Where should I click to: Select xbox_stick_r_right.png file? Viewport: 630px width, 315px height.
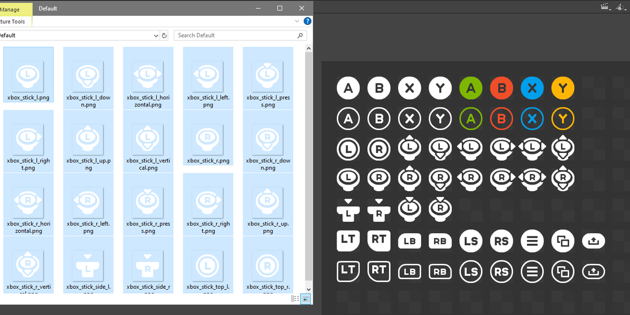[x=208, y=204]
